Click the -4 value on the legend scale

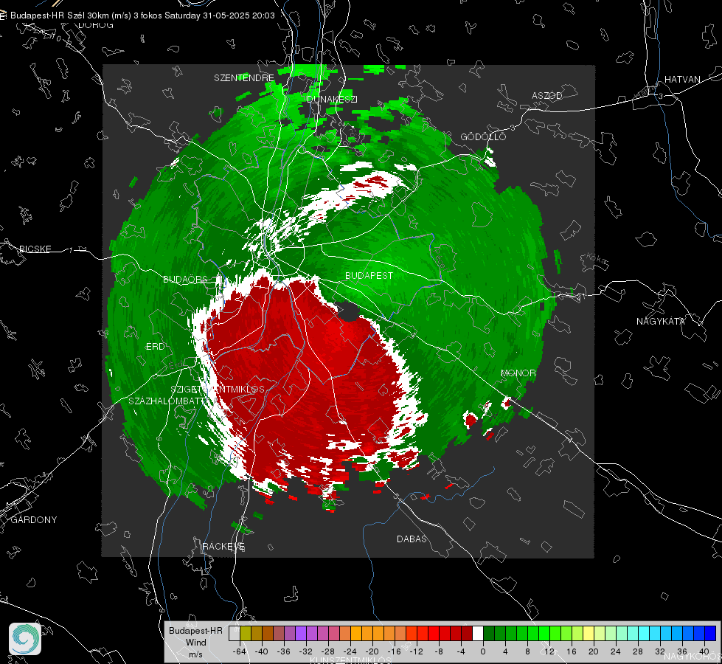[x=461, y=651]
